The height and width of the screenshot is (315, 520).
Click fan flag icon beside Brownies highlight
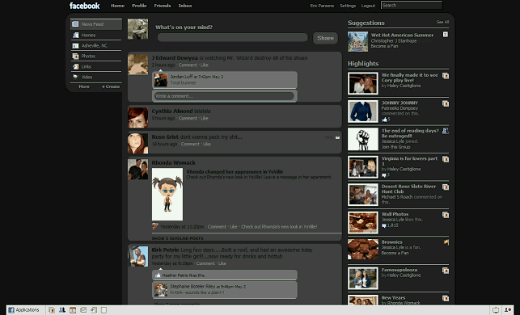tap(446, 242)
